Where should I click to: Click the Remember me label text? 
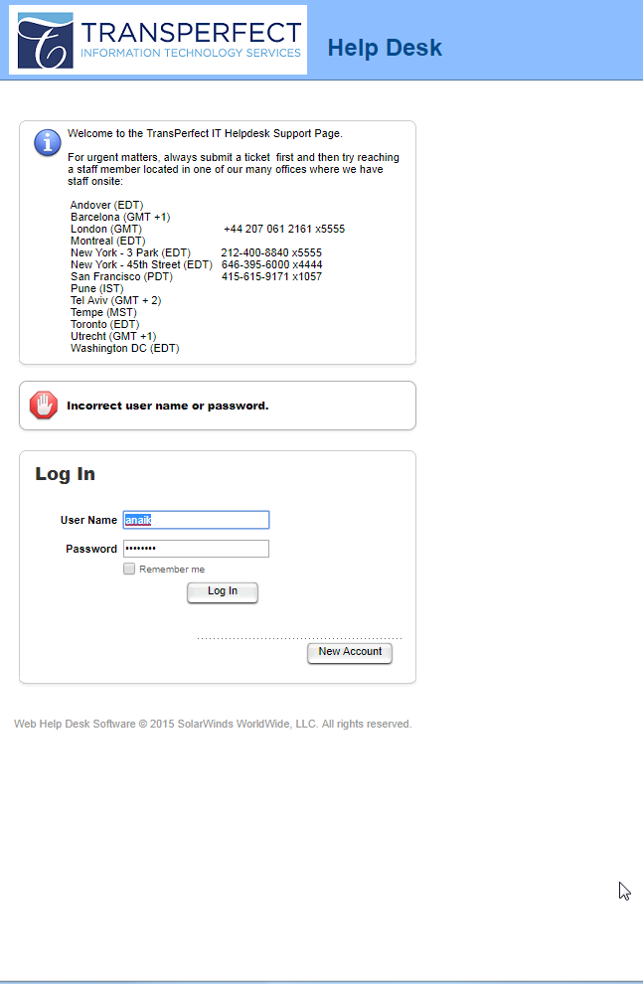[x=172, y=570]
